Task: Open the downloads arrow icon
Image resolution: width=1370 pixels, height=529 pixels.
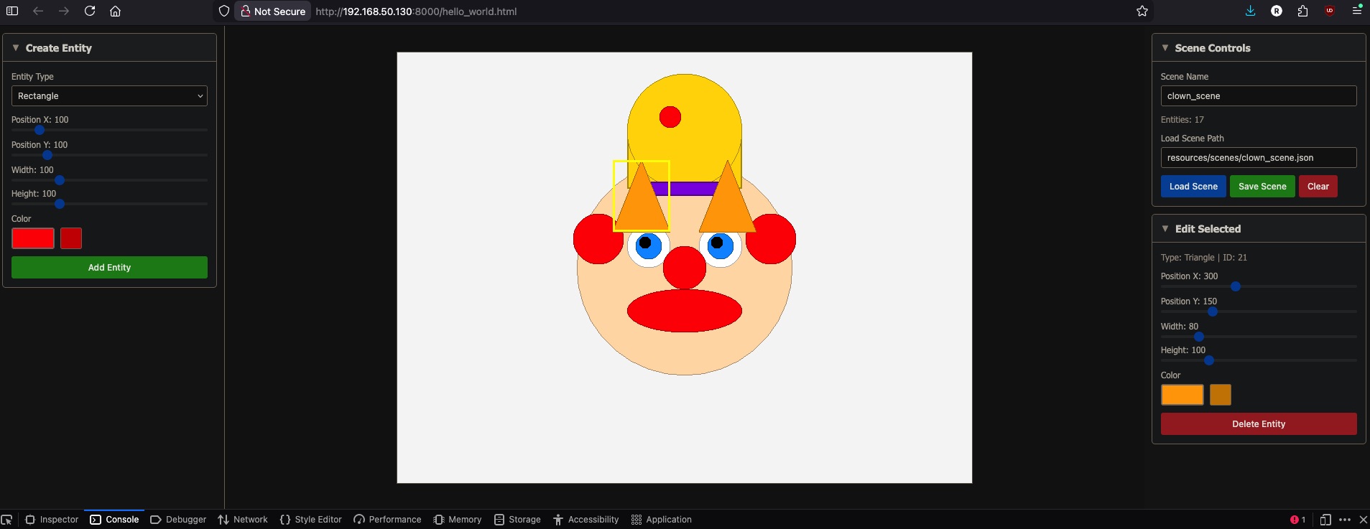Action: 1251,11
